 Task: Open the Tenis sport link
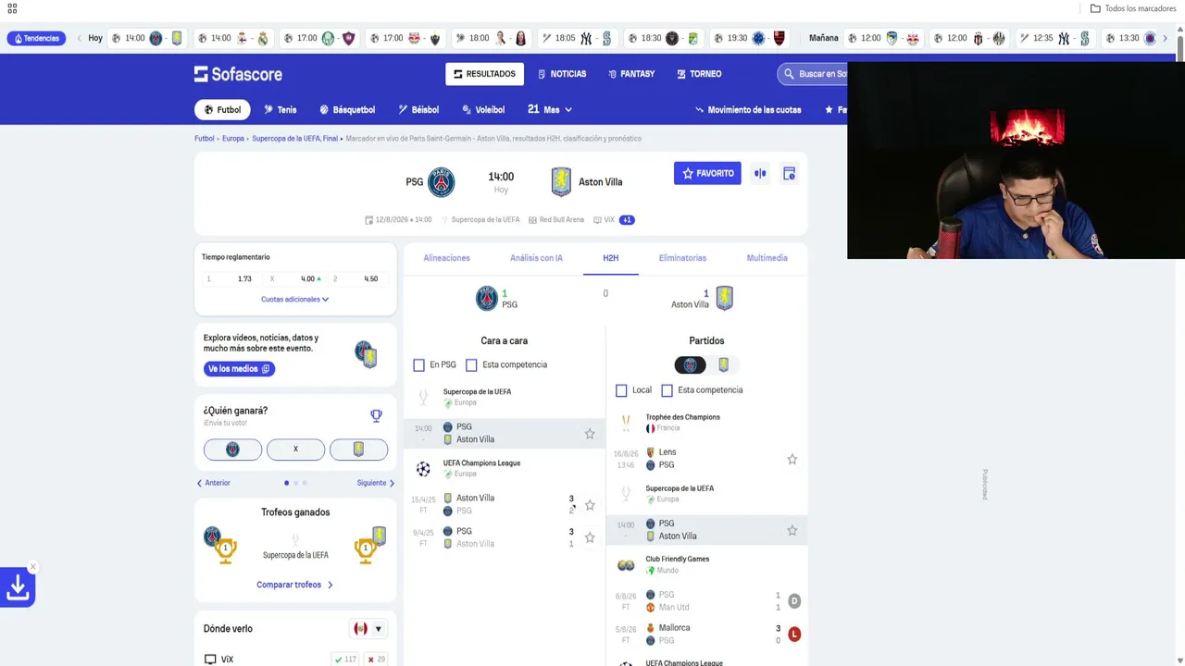coord(280,109)
